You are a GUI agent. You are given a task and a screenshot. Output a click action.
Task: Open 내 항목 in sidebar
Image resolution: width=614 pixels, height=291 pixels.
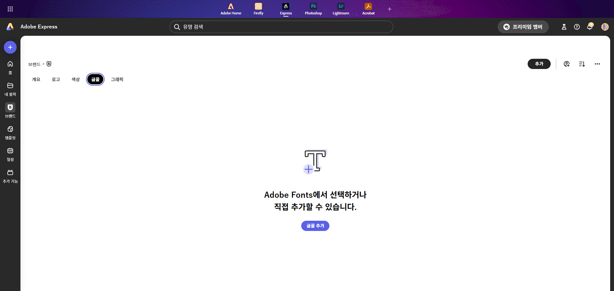10,89
